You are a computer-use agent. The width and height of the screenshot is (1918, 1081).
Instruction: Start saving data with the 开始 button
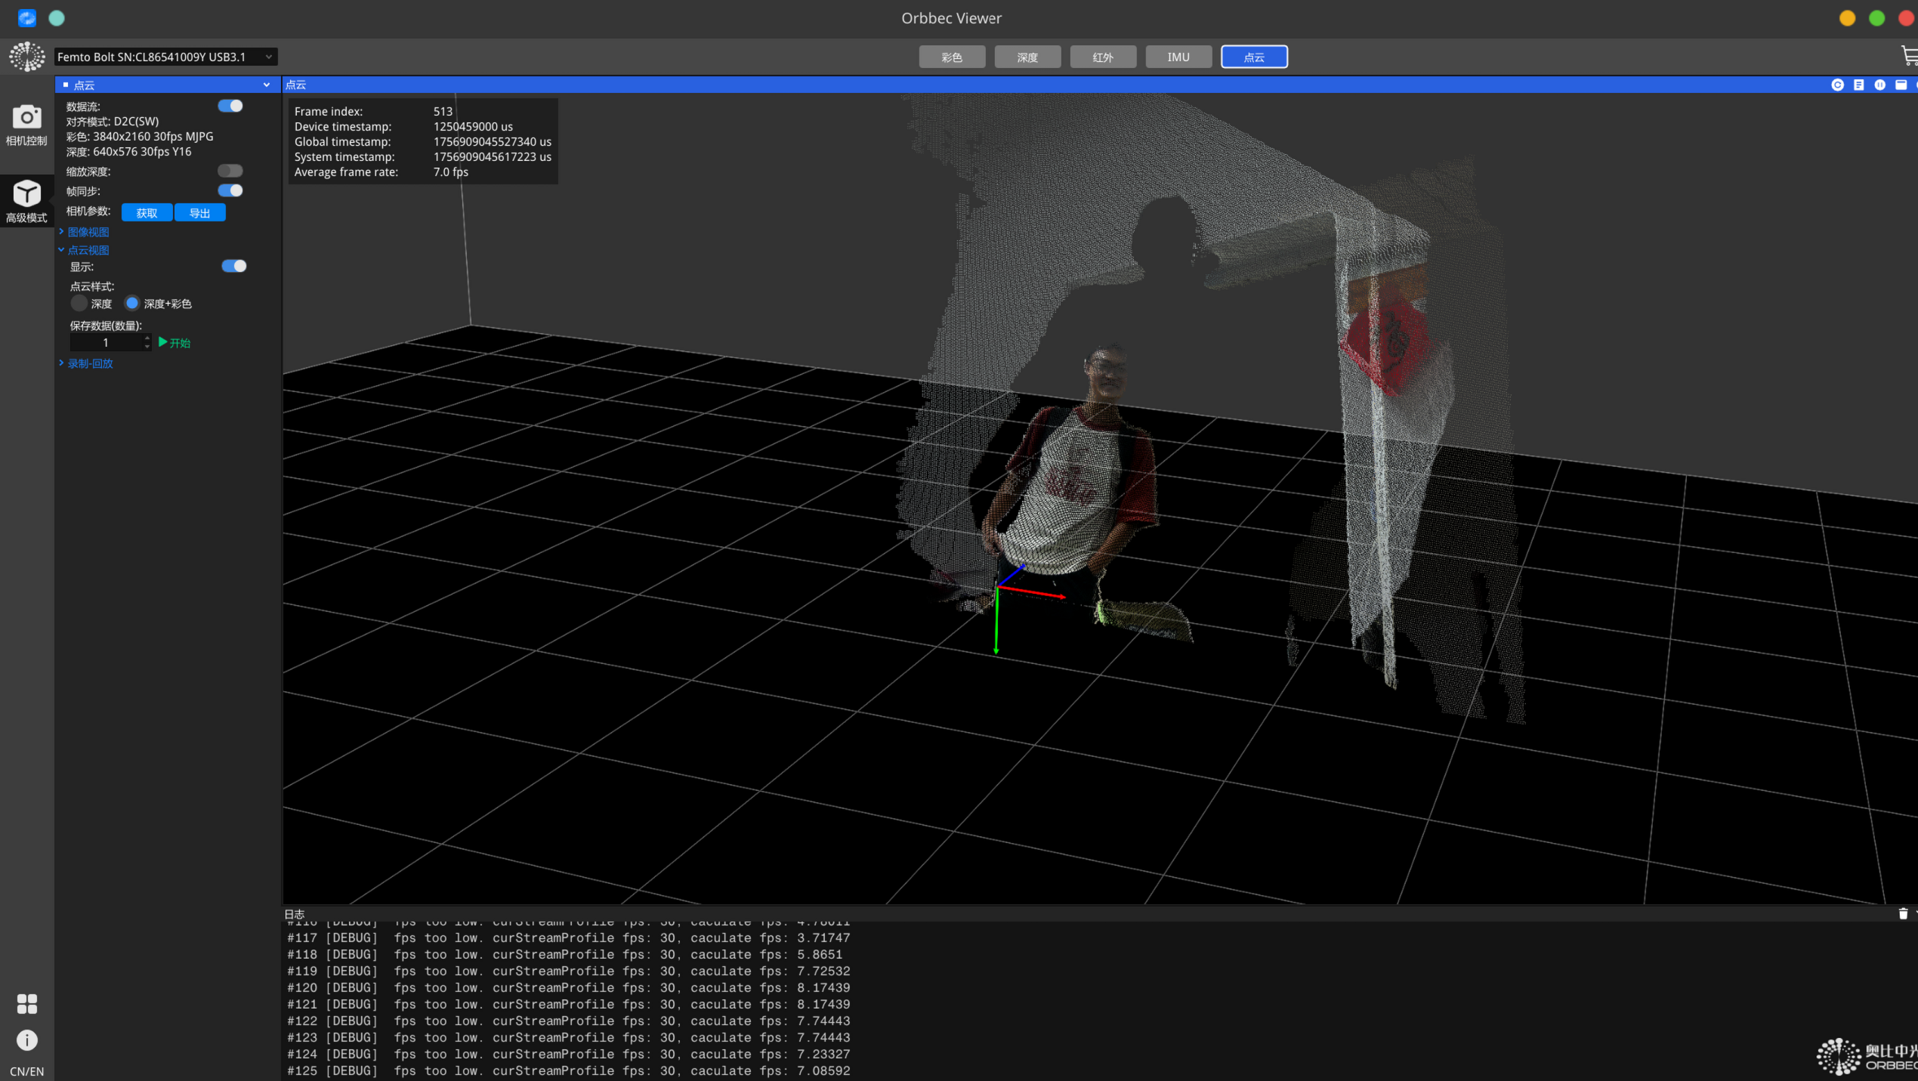pyautogui.click(x=175, y=343)
